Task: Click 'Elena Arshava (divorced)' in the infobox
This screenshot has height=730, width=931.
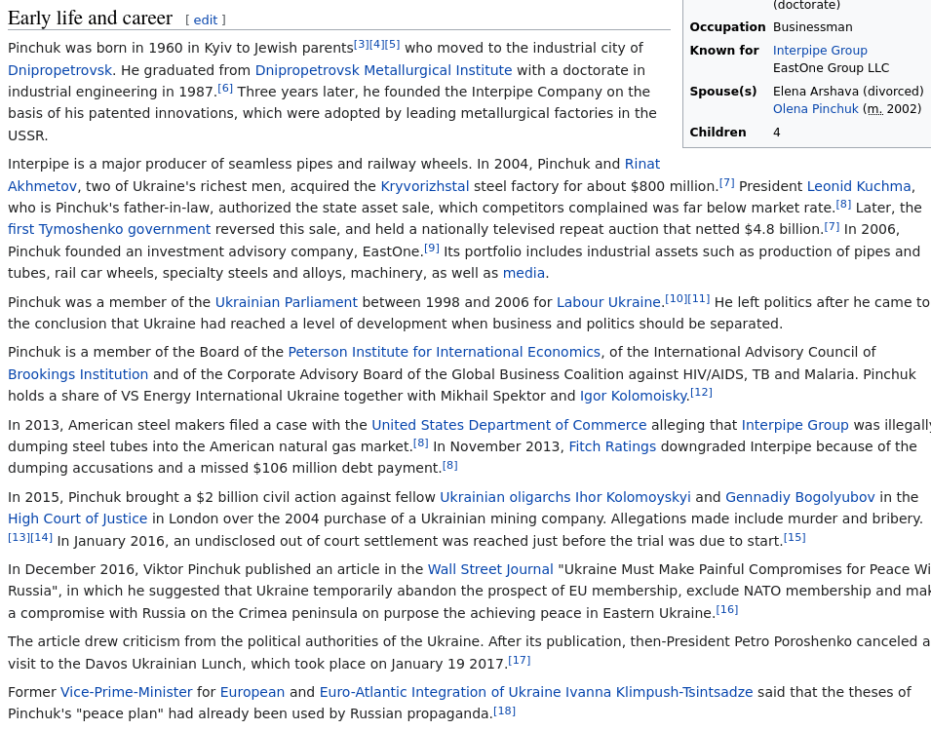Action: click(x=848, y=92)
